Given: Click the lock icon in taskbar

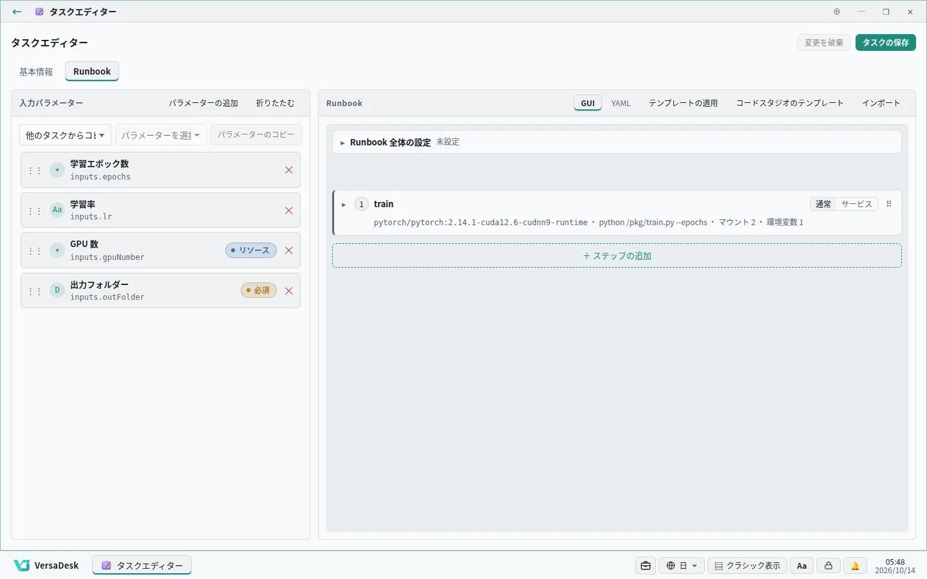Looking at the screenshot, I should point(829,565).
